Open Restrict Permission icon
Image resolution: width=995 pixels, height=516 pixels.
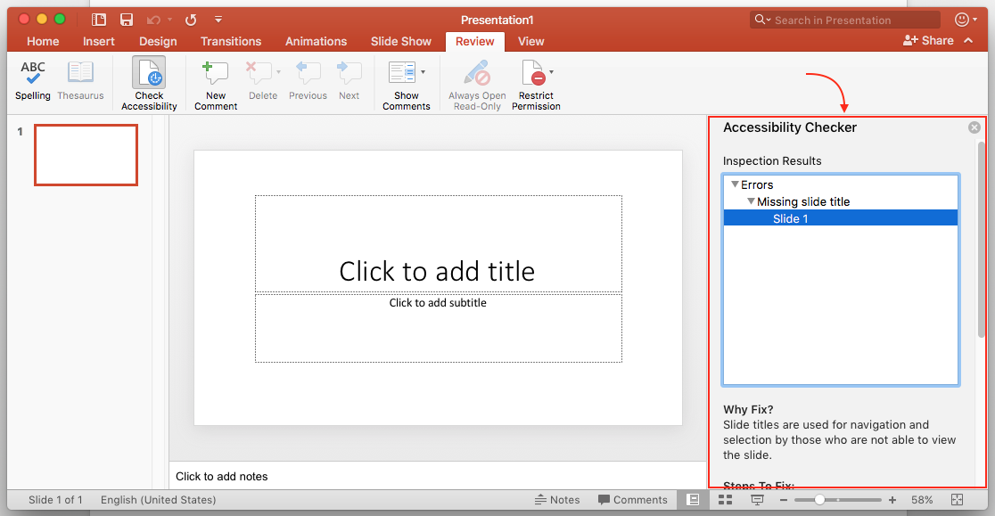tap(534, 83)
